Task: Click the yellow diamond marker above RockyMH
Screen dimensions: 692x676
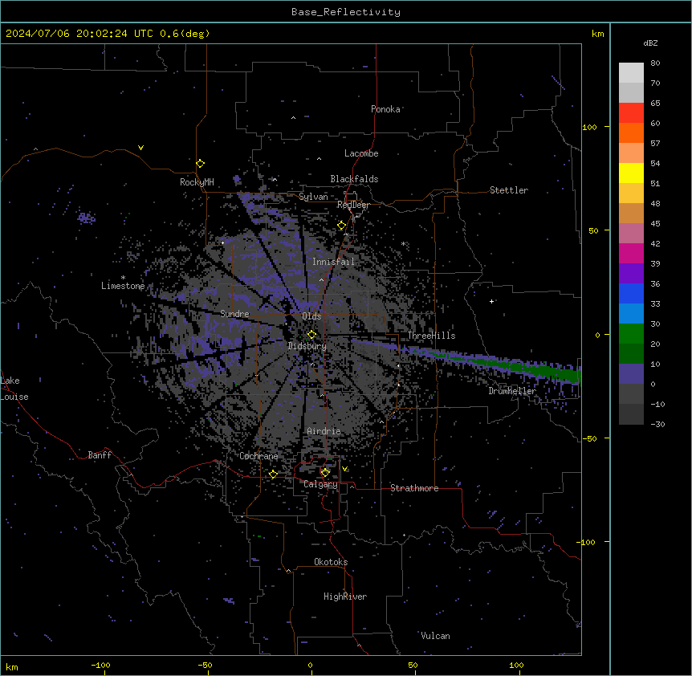Action: [201, 164]
